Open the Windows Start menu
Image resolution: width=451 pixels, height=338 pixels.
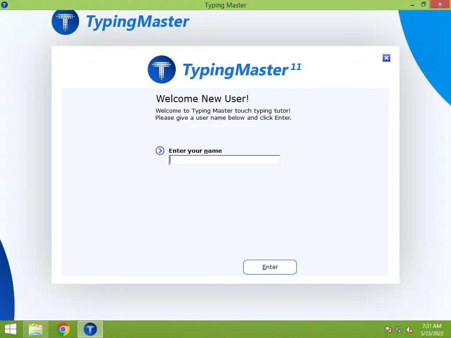tap(11, 329)
